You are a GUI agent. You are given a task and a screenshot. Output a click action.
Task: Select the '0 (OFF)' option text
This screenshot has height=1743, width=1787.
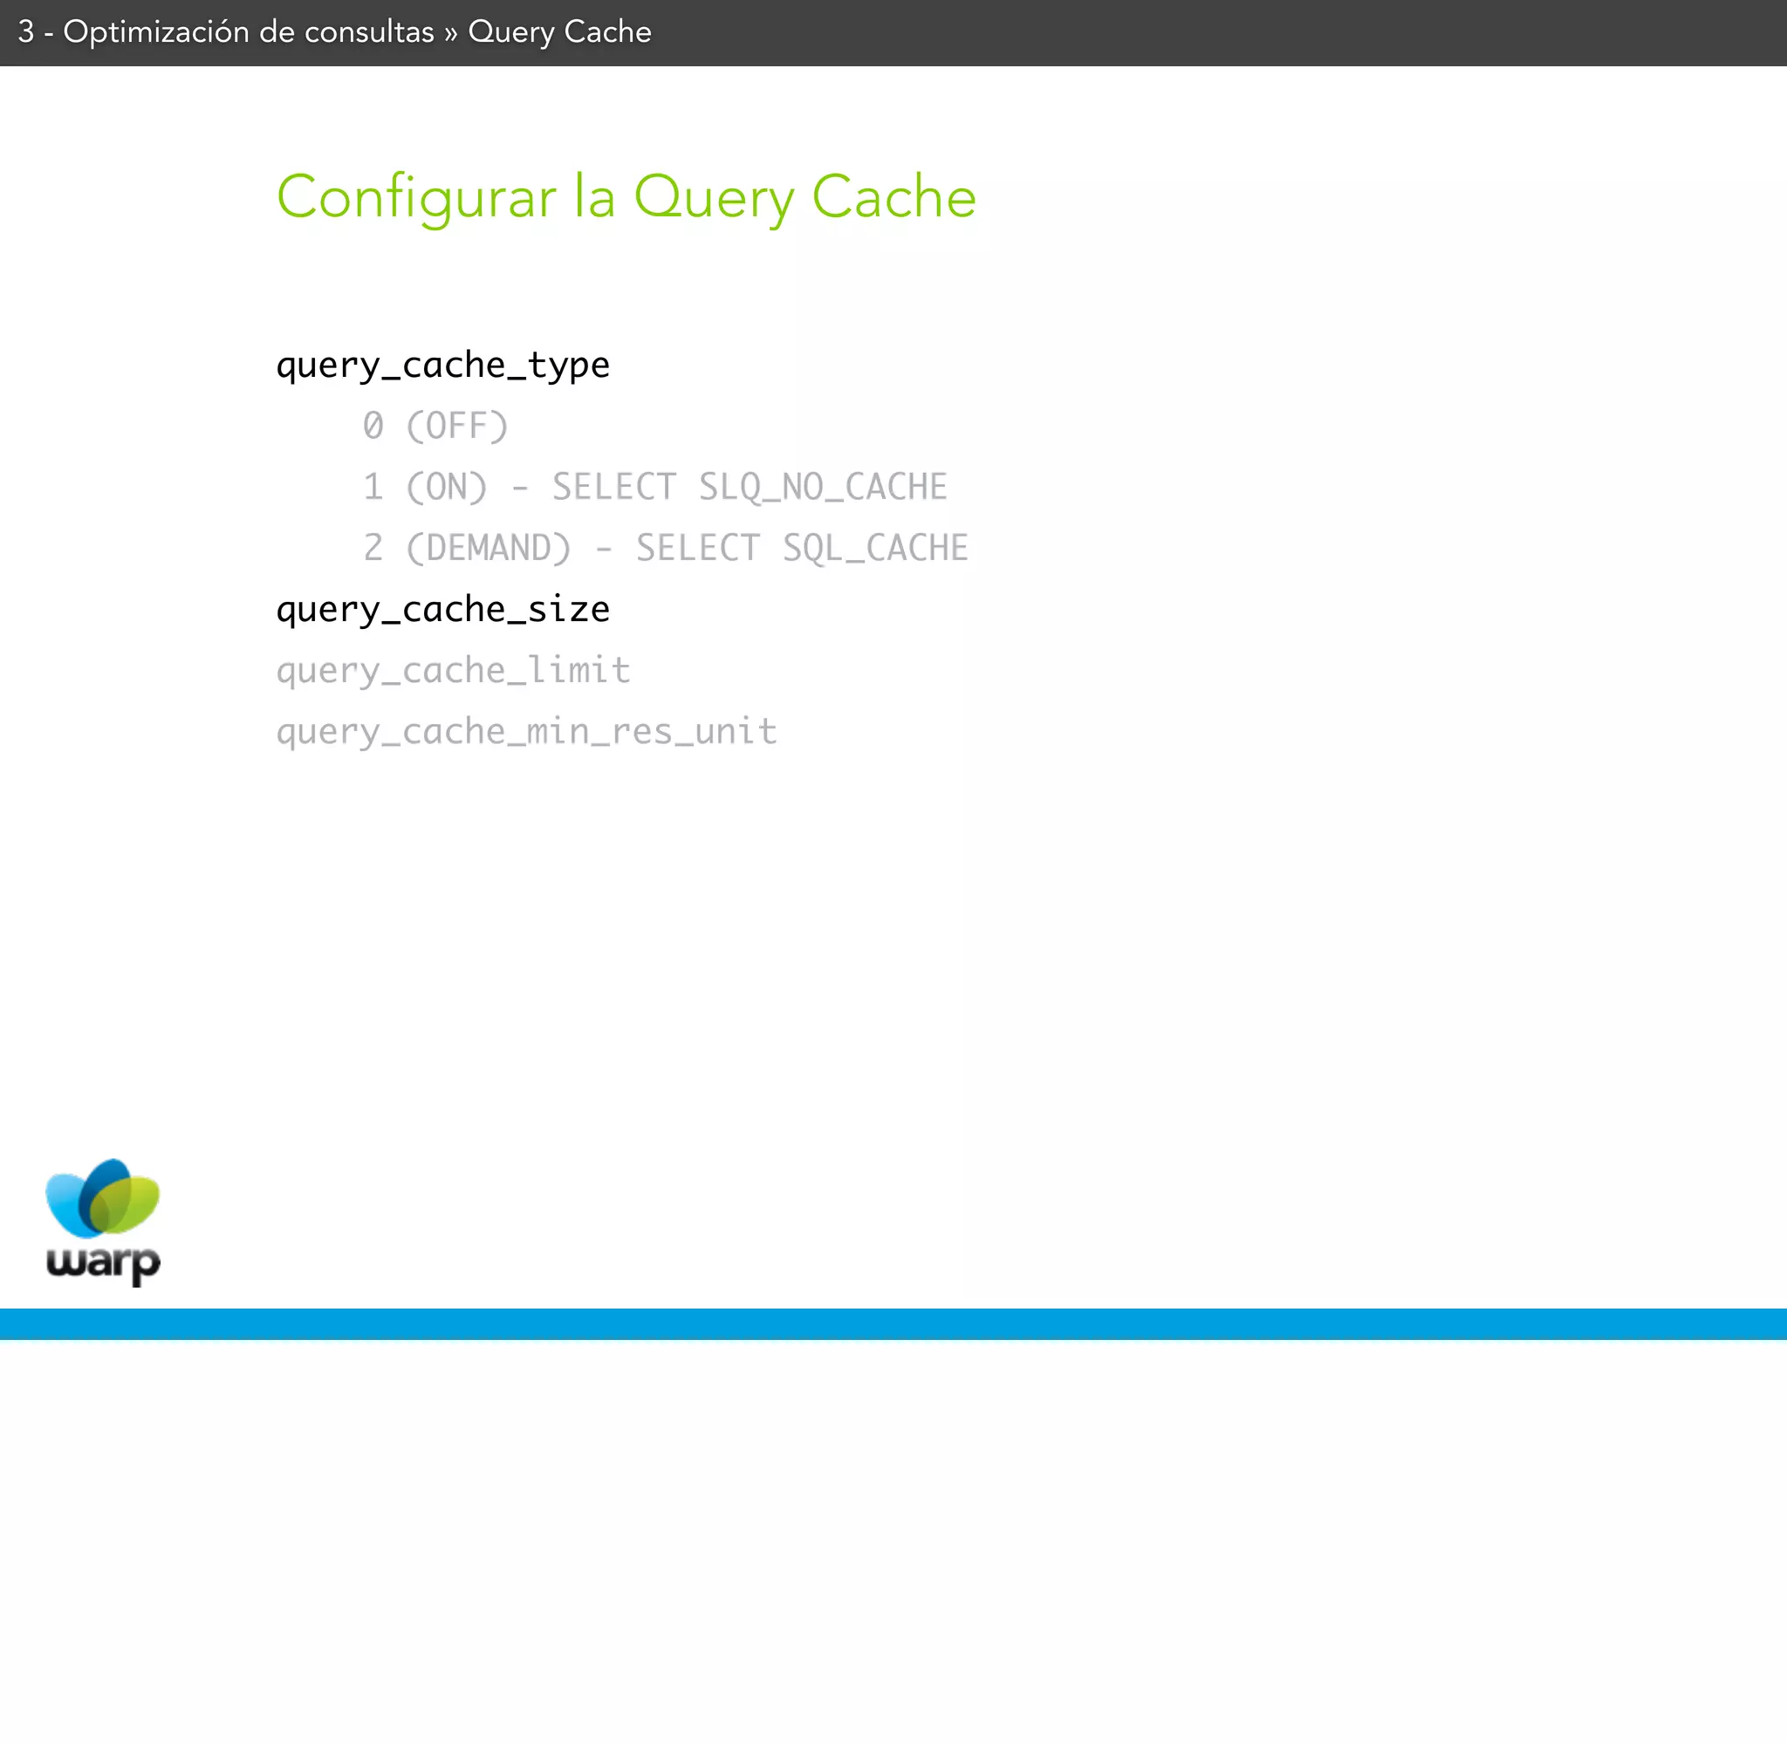pos(435,426)
